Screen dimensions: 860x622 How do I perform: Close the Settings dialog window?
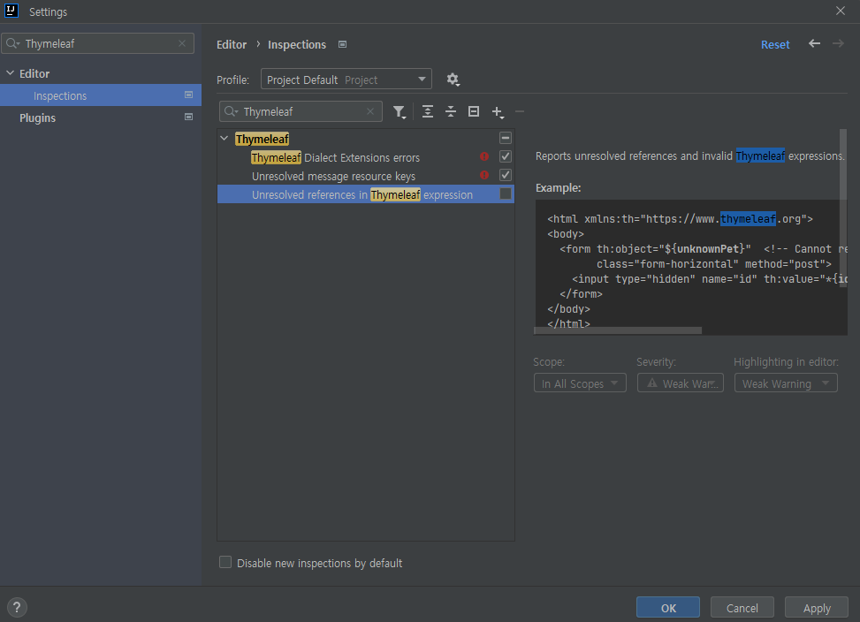click(x=841, y=11)
